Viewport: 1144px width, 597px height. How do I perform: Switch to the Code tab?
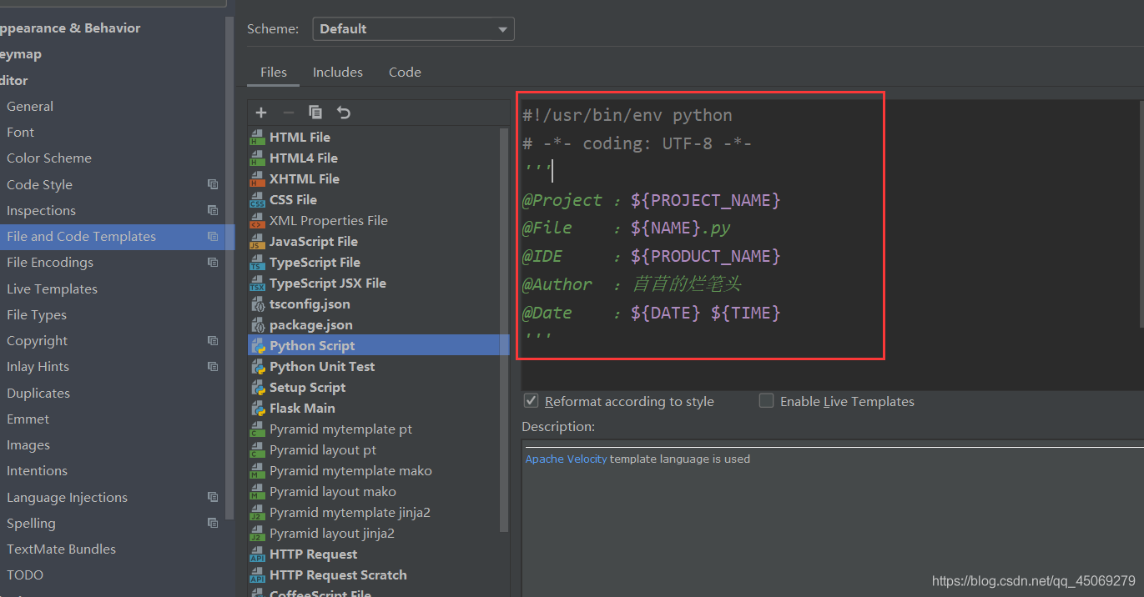[405, 73]
